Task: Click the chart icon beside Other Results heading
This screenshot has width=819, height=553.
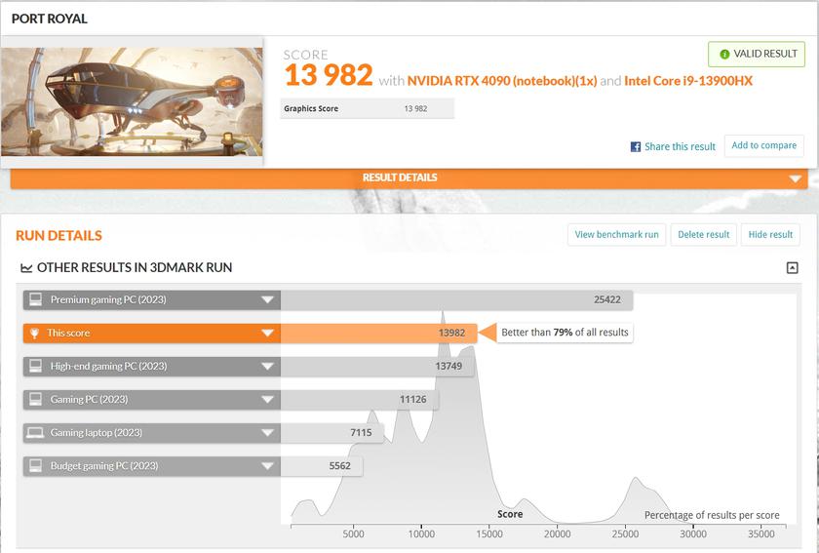Action: 26,267
